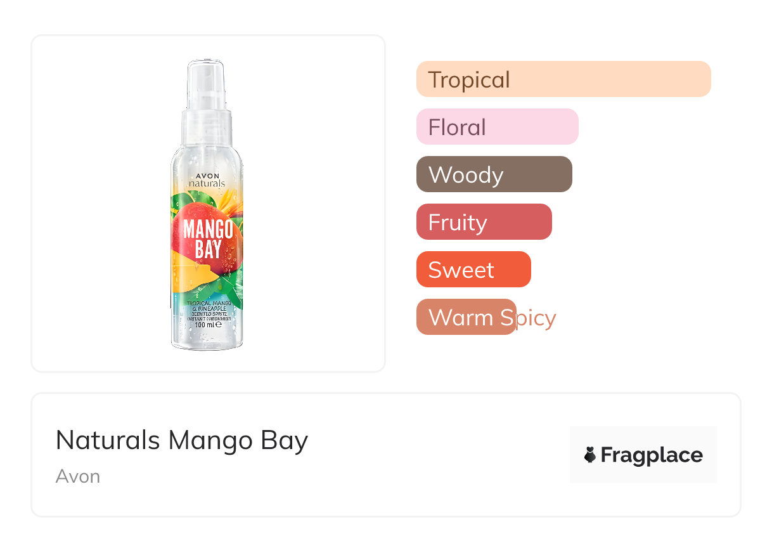
Task: Click the MANGO BAY text on bottle
Action: coord(207,238)
